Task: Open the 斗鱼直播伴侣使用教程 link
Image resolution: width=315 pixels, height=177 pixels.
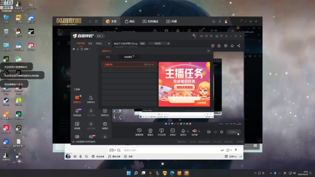Action: tap(85, 142)
